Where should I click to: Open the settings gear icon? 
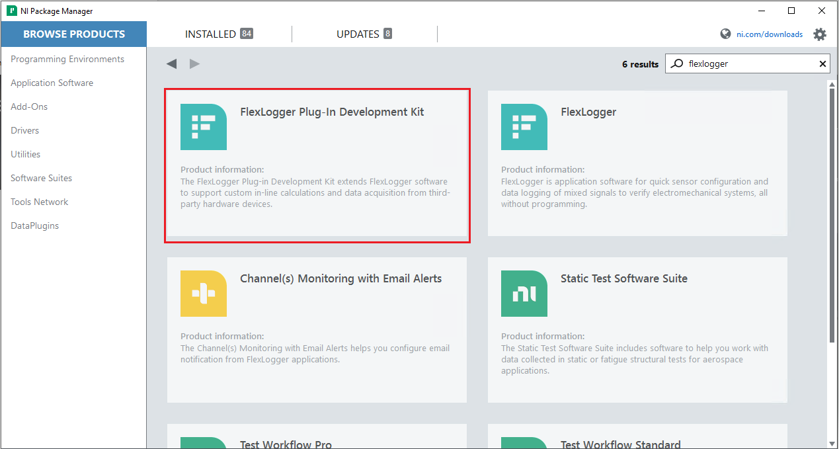820,34
